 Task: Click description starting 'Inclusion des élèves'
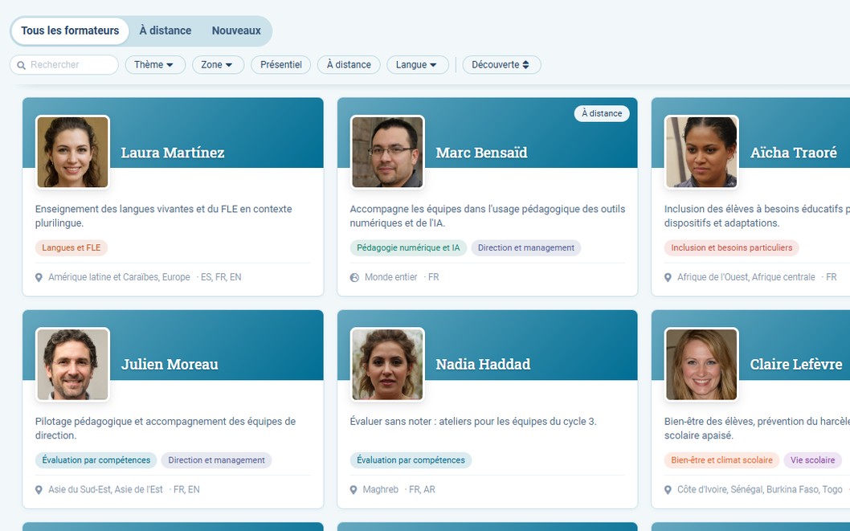(x=757, y=216)
